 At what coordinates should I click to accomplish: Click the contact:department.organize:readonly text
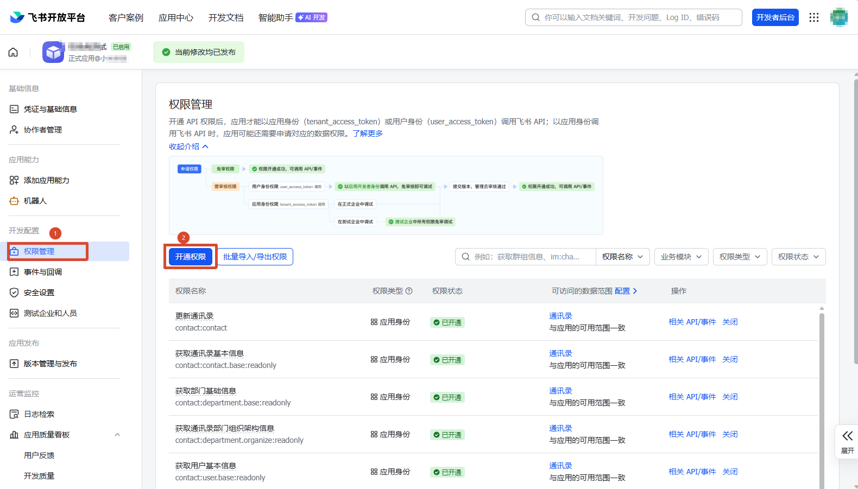(x=239, y=440)
